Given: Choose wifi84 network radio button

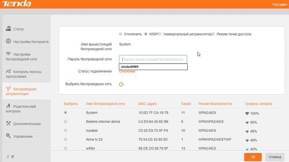Looking at the screenshot, I should pos(65,148).
